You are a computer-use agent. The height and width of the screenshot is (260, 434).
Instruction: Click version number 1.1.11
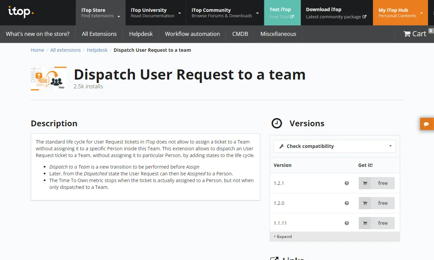(x=280, y=223)
